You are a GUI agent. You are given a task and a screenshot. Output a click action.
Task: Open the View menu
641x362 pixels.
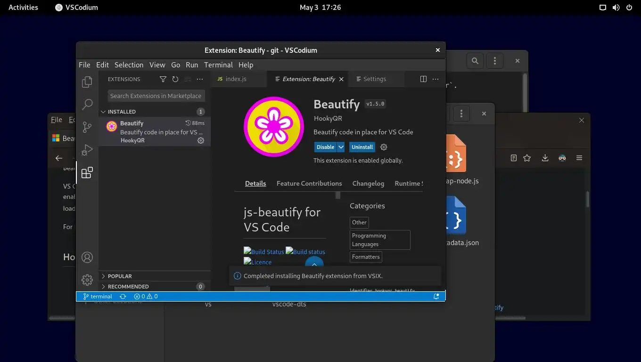pos(157,65)
